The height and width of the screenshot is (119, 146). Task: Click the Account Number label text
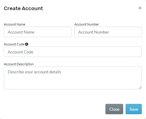click(86, 24)
